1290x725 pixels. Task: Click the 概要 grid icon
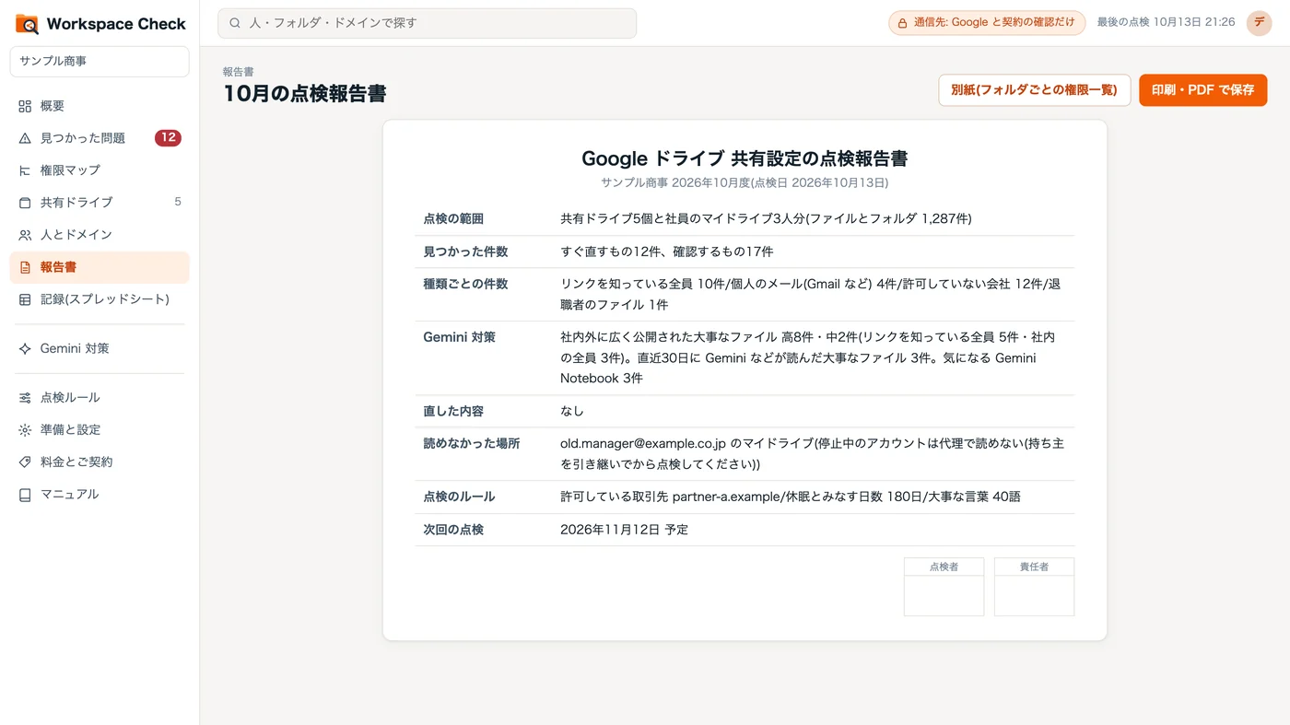25,106
